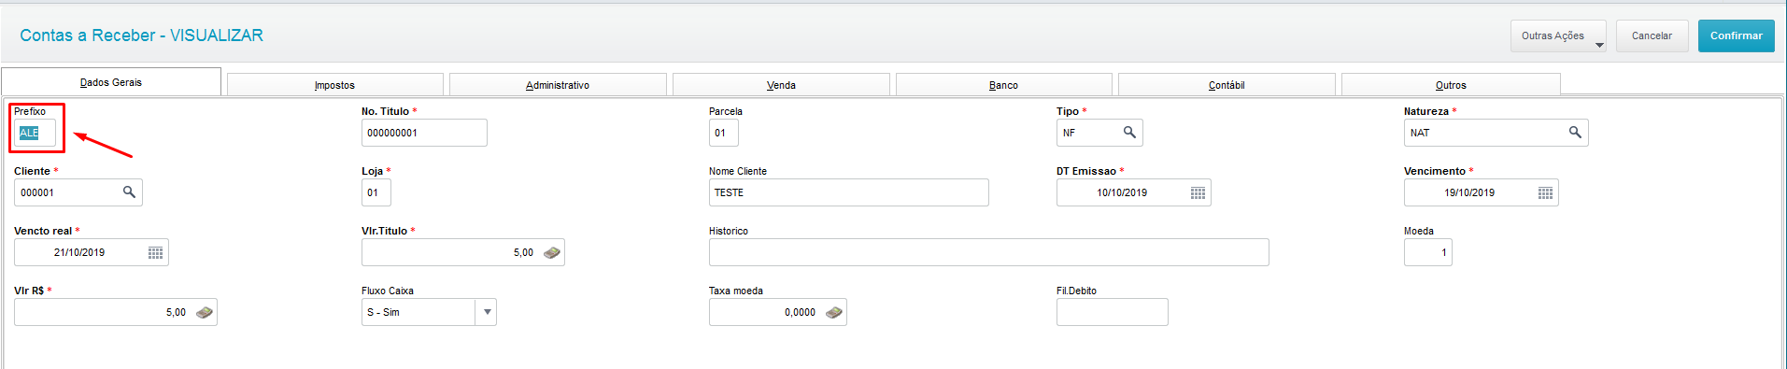Switch to the Impostos tab
Viewport: 1787px width, 369px height.
(x=334, y=85)
